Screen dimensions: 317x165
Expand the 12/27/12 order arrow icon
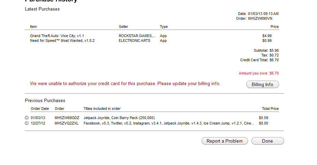point(27,123)
